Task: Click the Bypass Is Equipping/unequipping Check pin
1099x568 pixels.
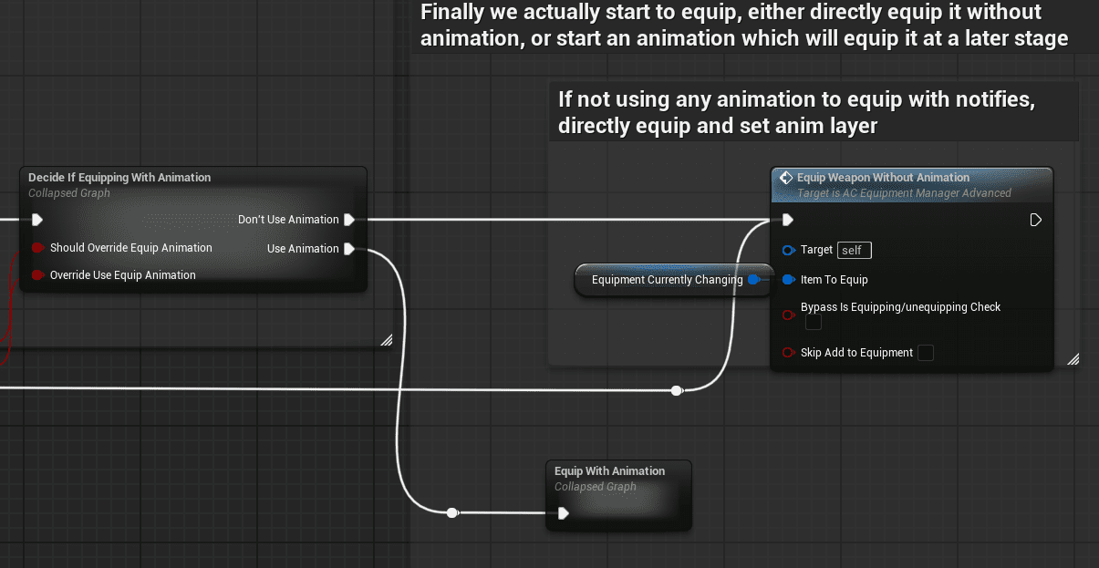Action: coord(789,315)
